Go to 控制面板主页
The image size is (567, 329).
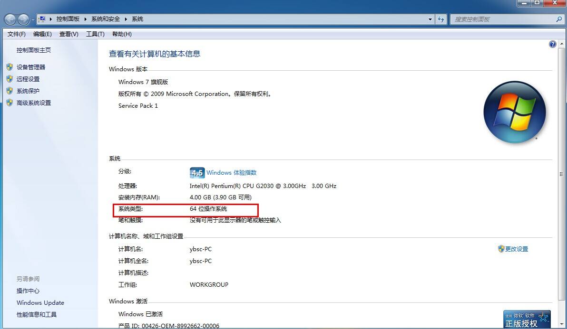coord(34,50)
